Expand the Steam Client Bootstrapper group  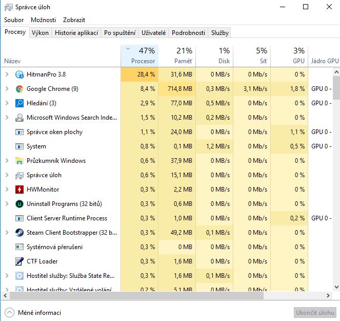pos(7,233)
